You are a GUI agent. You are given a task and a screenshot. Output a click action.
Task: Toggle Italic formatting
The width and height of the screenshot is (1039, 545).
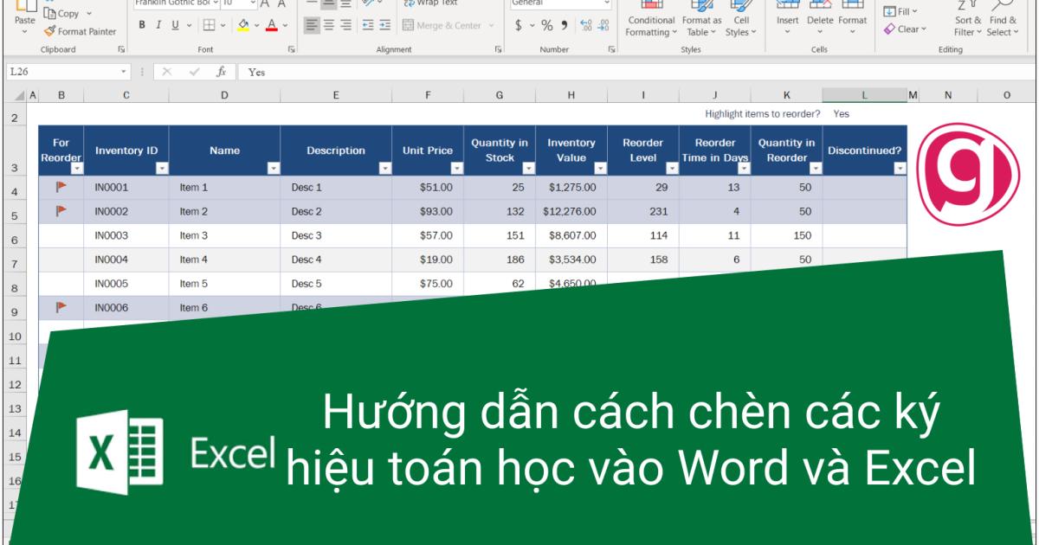[x=158, y=24]
